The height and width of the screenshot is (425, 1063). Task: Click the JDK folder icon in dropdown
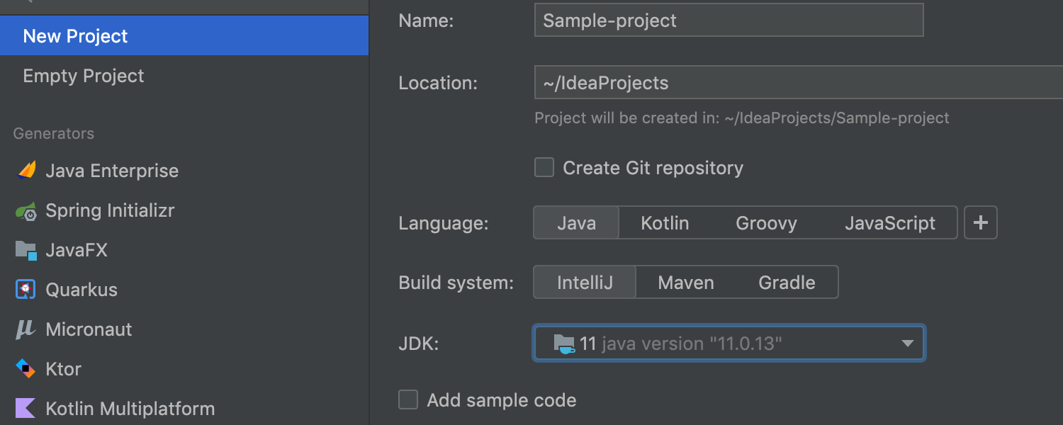coord(563,344)
